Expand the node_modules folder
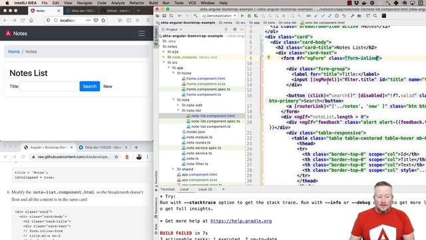This screenshot has width=426, height=240. point(164,57)
